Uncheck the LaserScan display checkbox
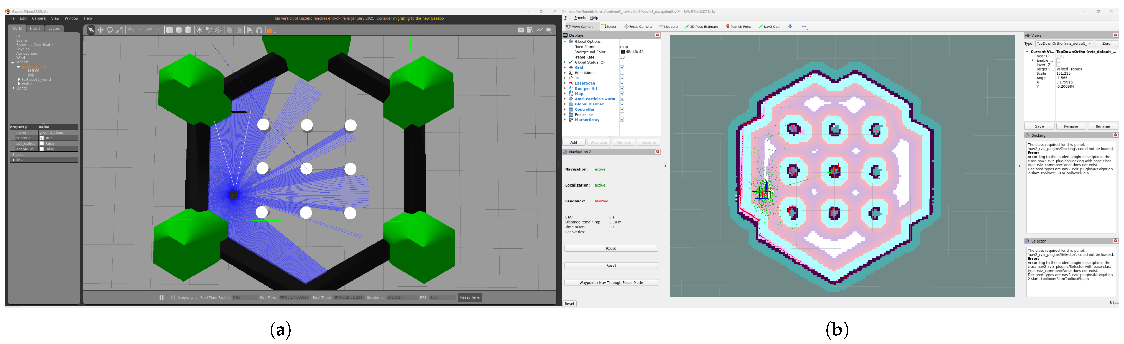 [x=622, y=83]
